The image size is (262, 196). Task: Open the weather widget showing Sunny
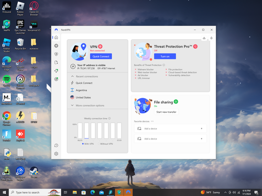pos(210,192)
